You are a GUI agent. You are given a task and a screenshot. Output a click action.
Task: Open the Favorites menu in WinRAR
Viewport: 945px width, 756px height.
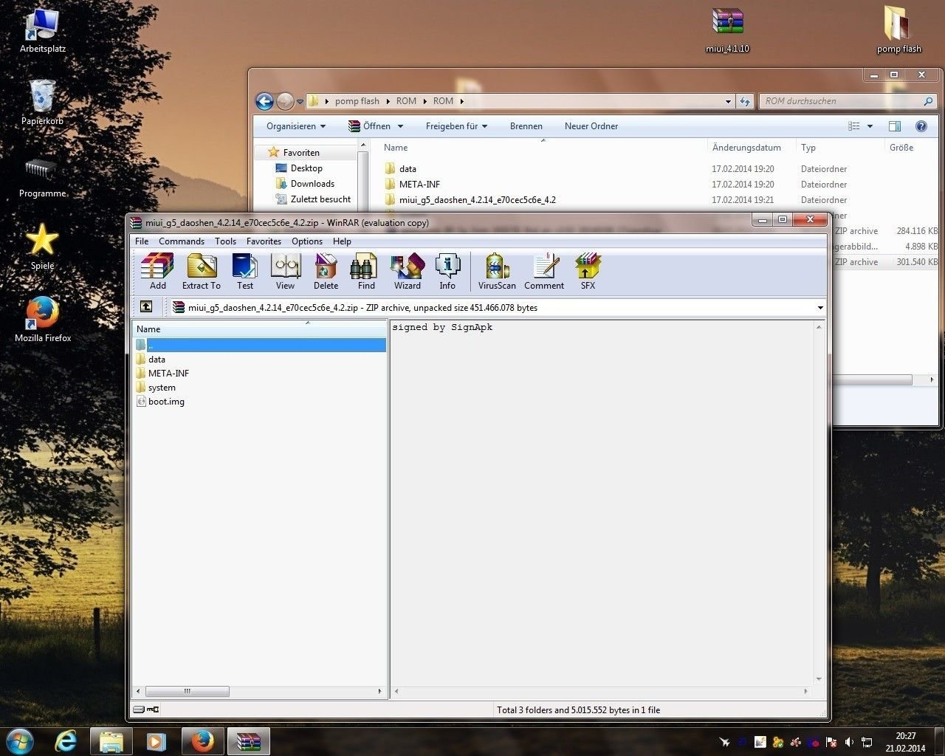(x=264, y=241)
